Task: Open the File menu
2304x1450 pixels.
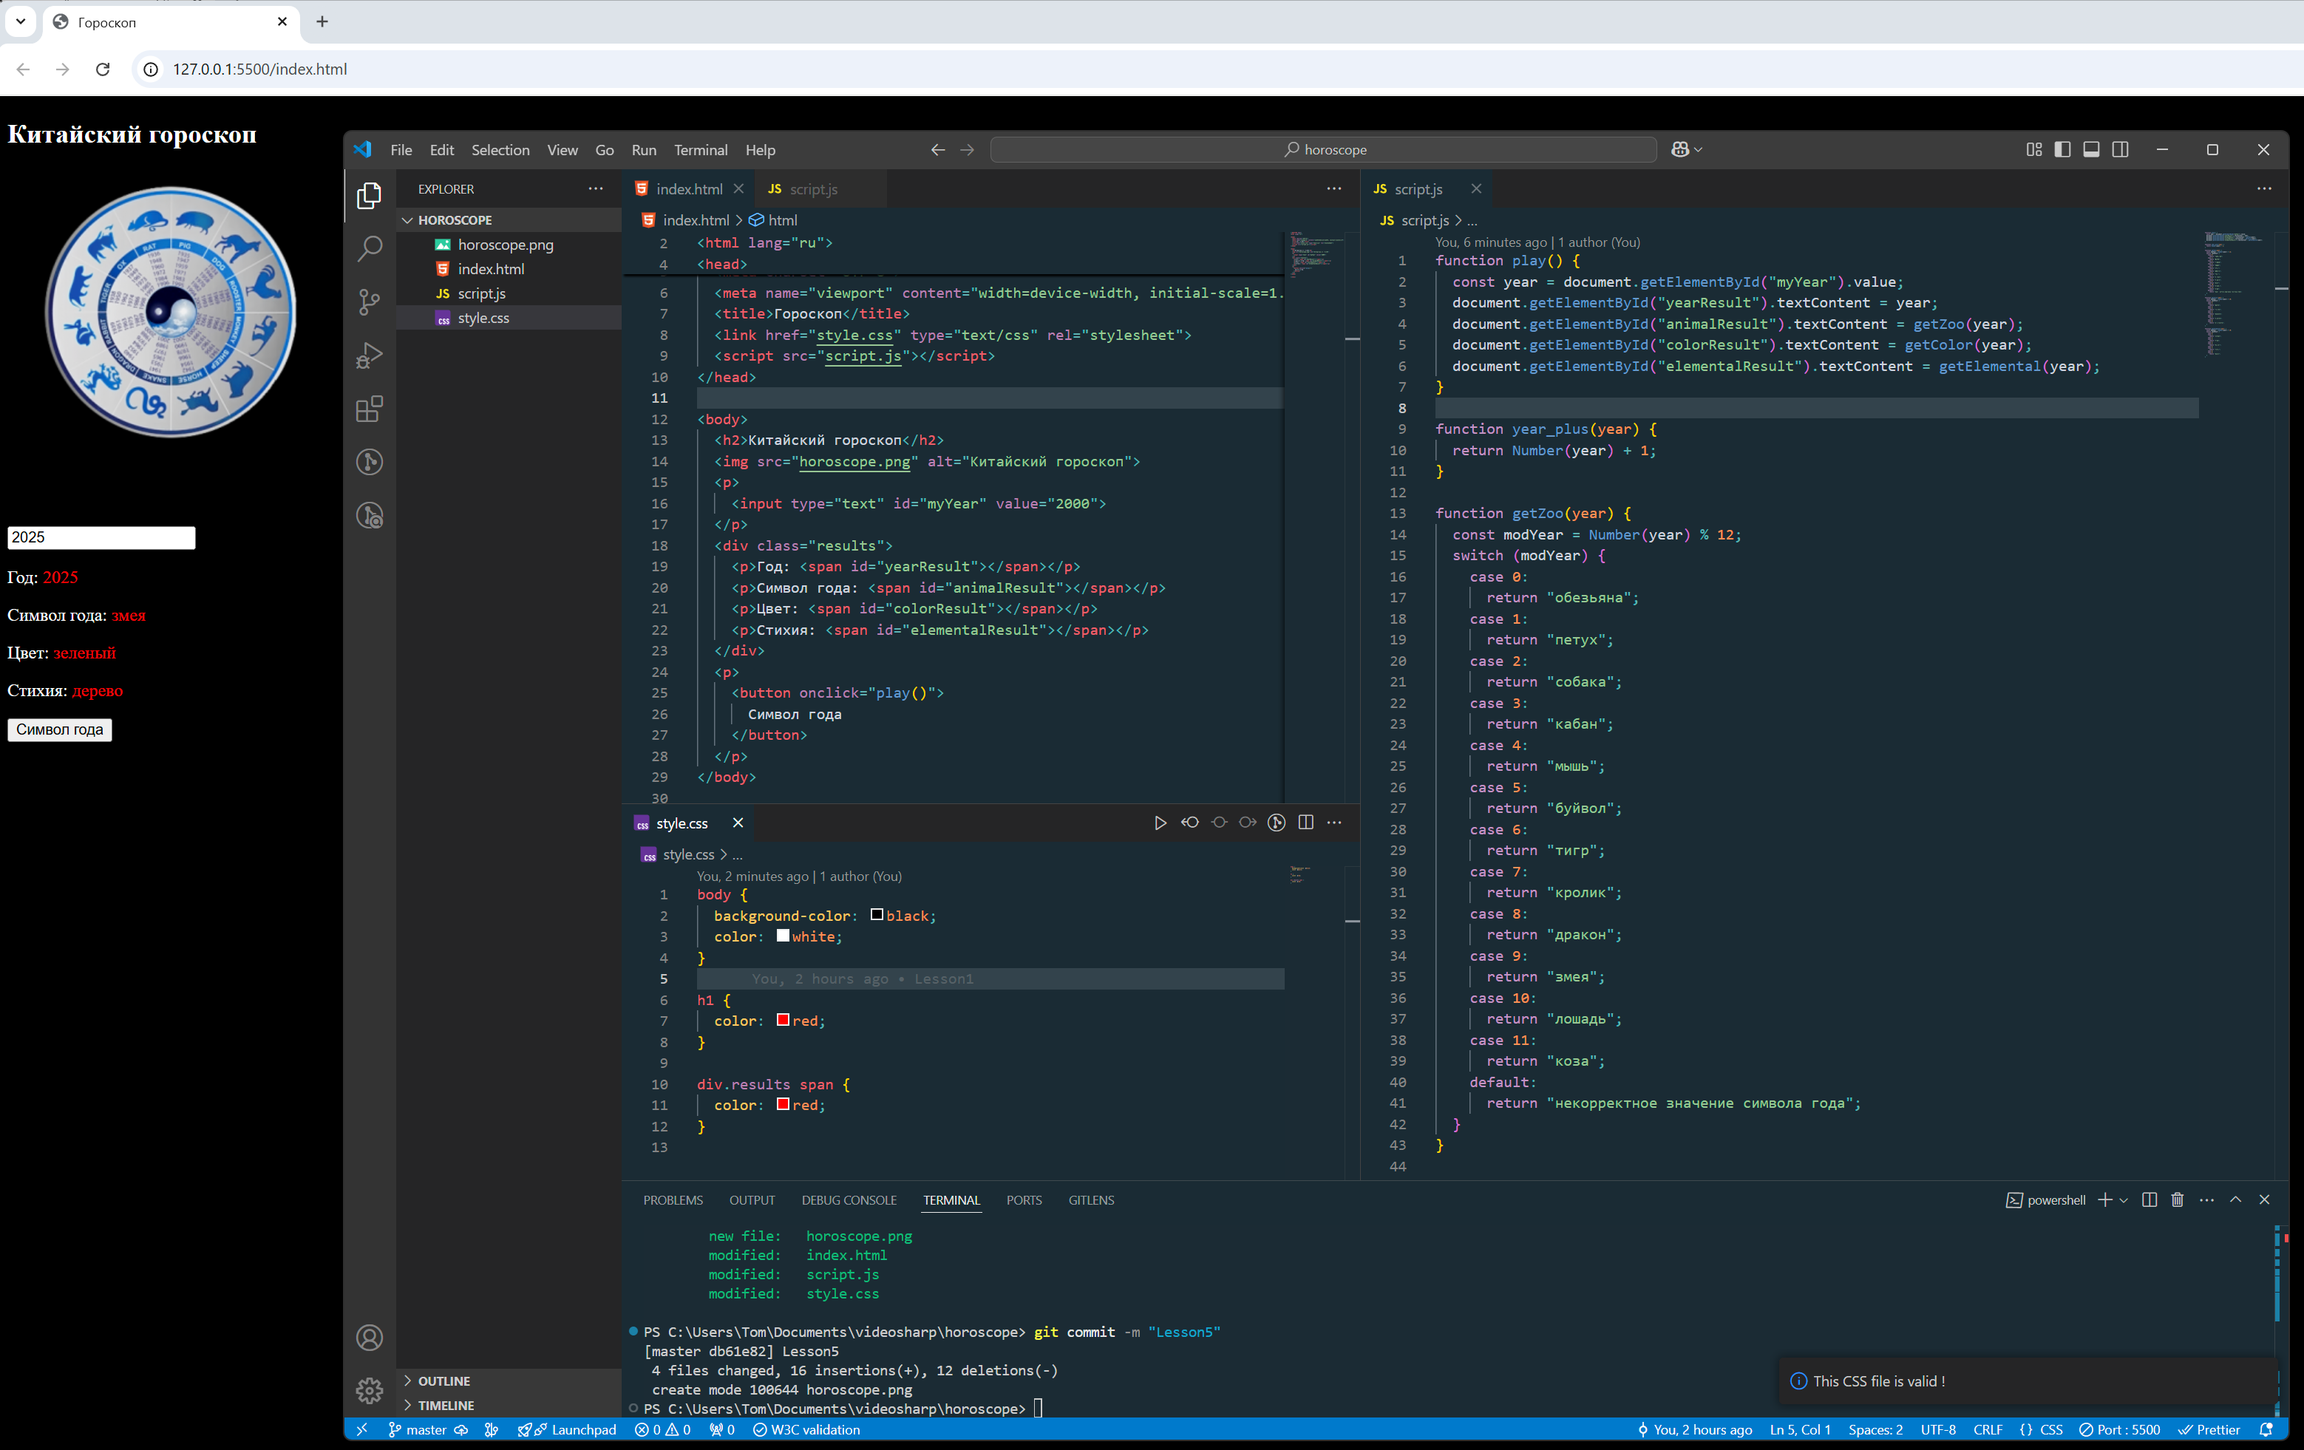Action: coord(401,150)
